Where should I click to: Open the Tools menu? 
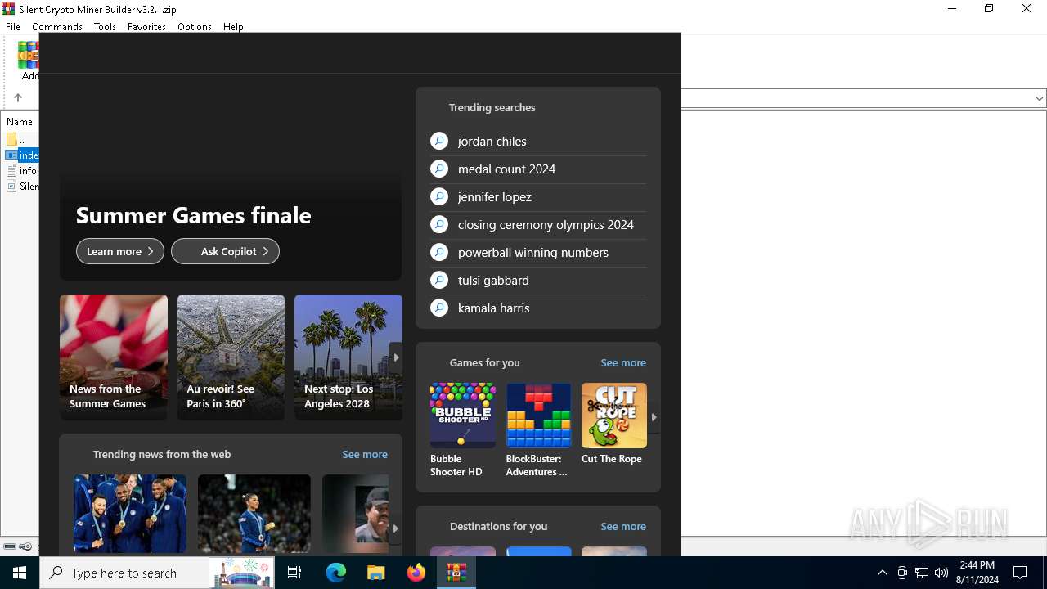coord(105,27)
